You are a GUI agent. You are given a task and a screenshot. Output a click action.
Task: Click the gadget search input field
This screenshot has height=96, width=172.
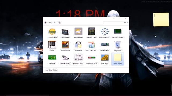click(113, 22)
